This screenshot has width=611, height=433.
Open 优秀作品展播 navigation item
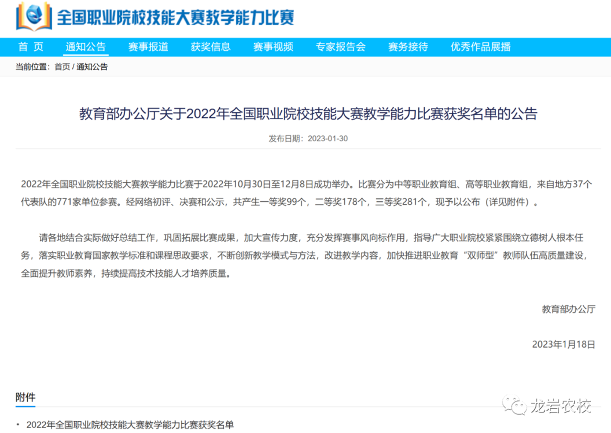click(481, 47)
